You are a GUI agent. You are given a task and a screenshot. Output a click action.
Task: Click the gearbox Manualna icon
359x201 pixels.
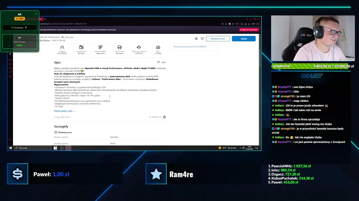tap(100, 47)
